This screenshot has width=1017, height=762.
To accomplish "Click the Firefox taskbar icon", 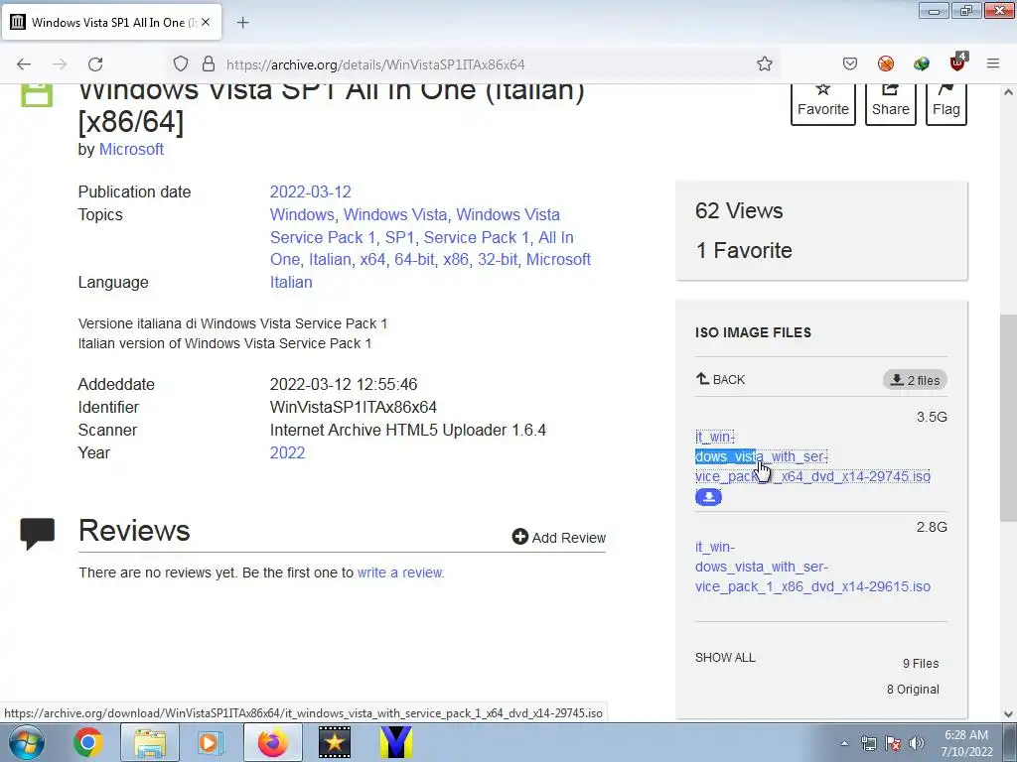I will click(x=272, y=742).
